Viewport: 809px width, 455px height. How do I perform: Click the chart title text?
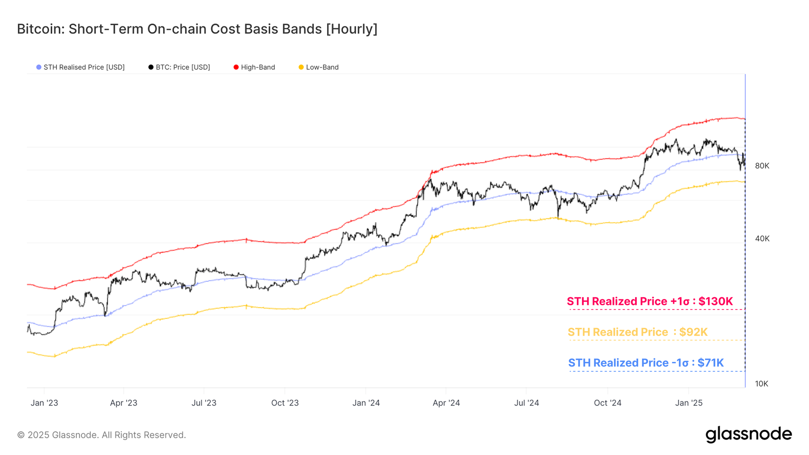point(197,29)
